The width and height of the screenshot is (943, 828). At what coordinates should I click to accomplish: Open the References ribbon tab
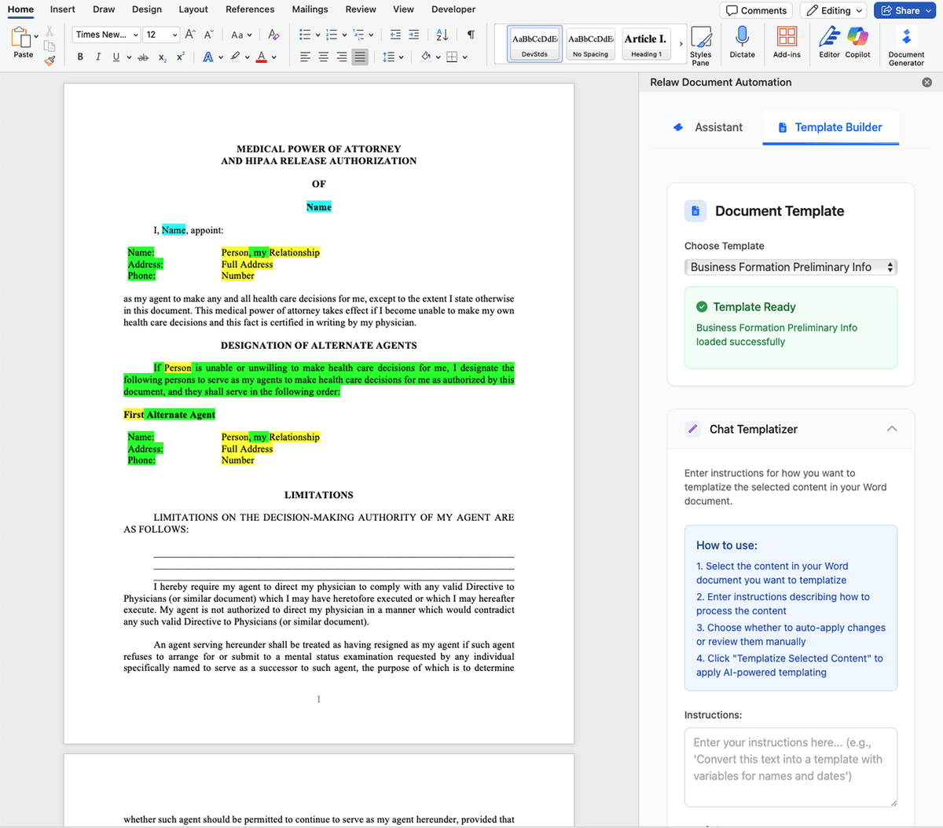(250, 9)
